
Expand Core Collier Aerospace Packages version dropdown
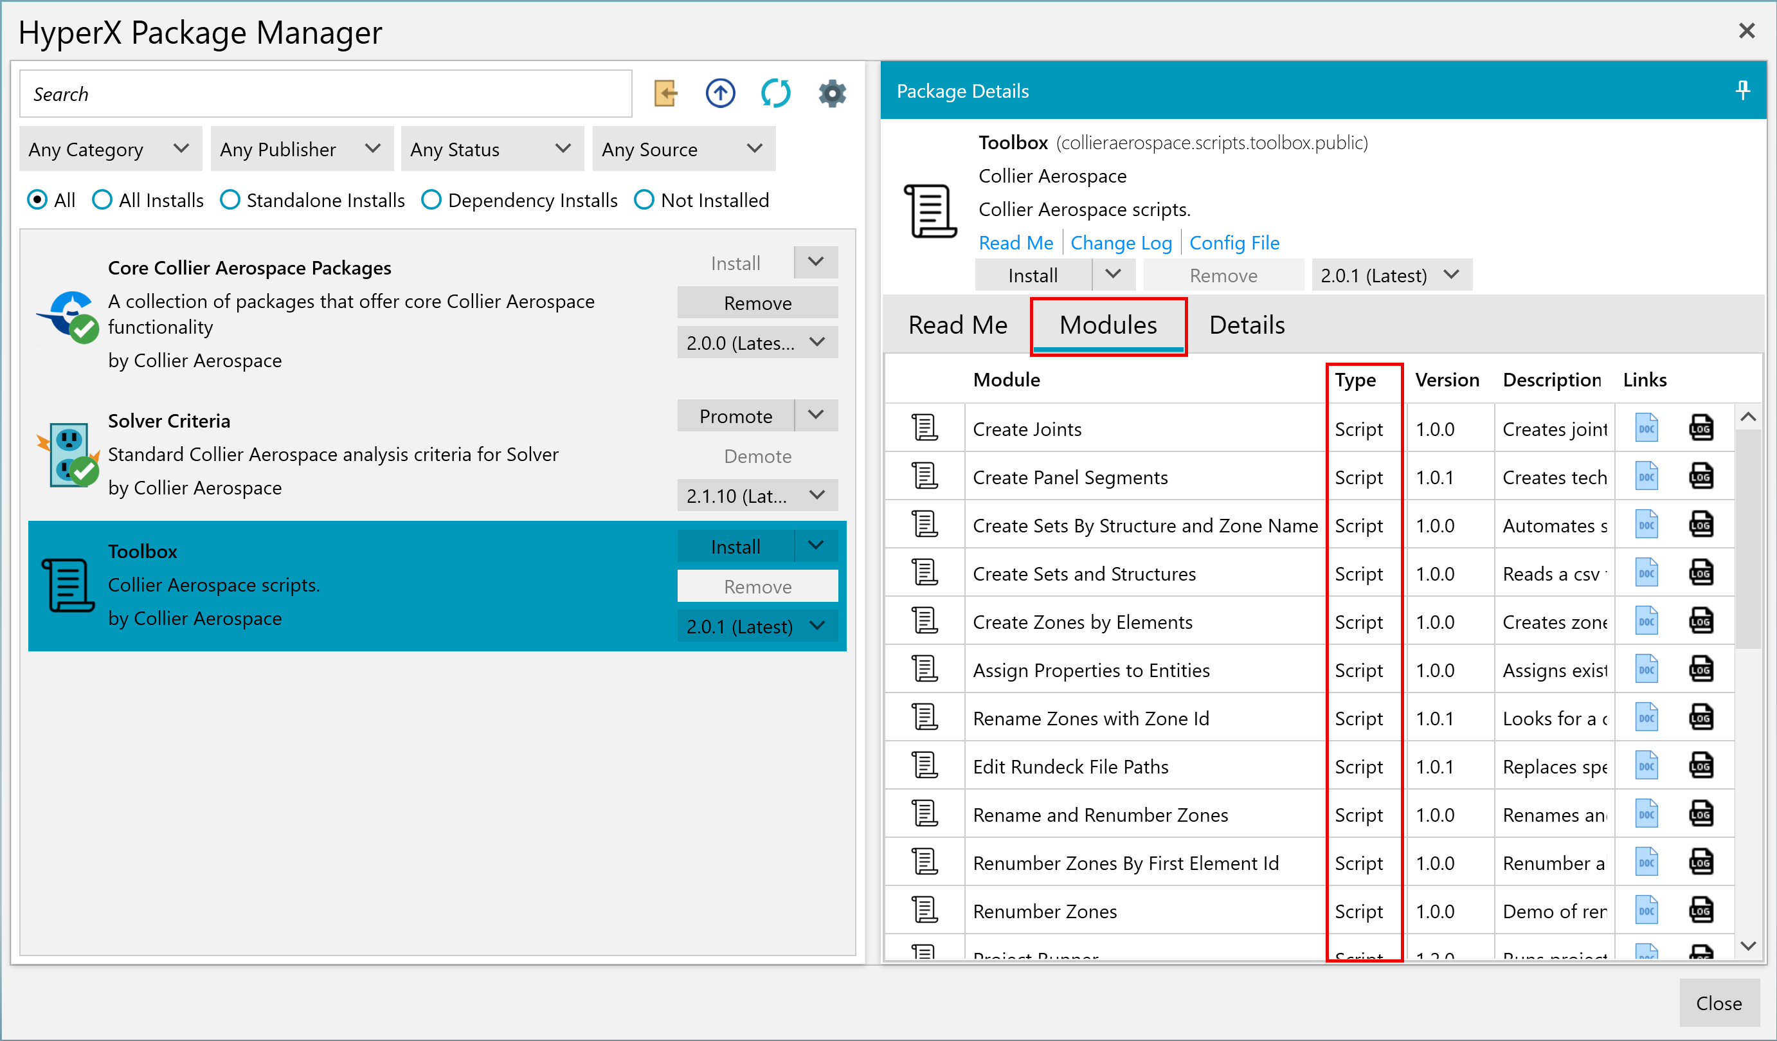757,343
